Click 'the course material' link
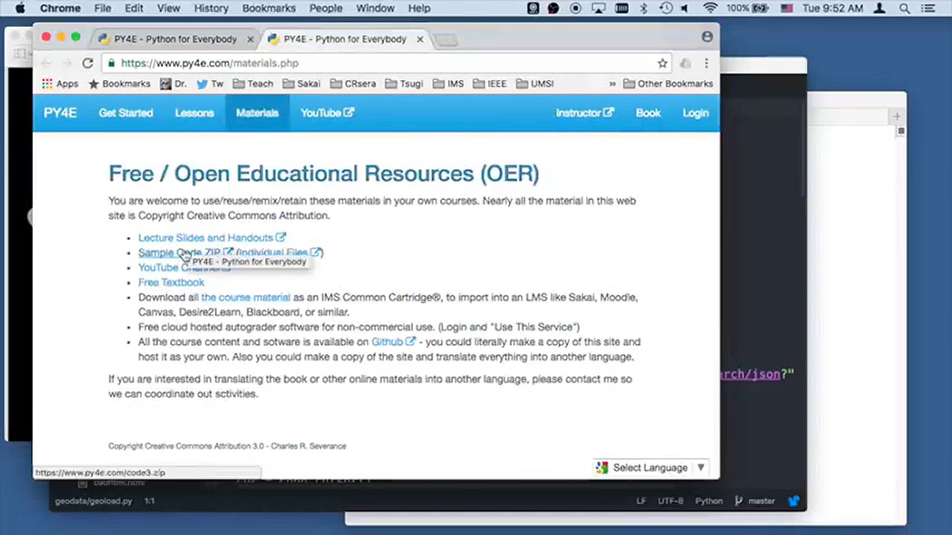952x535 pixels. point(245,297)
